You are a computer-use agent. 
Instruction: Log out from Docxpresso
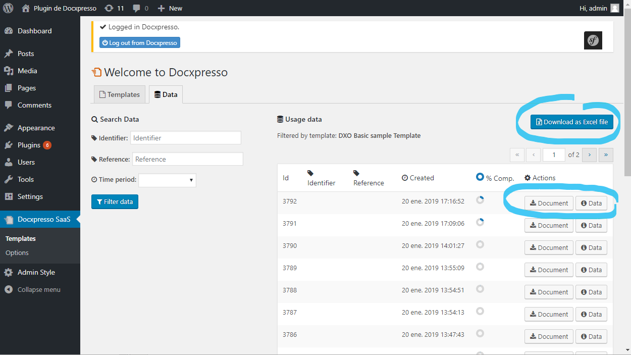click(140, 43)
